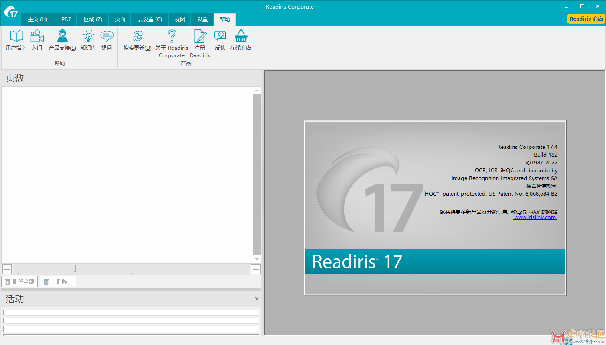
Task: Click 搜索更新 search for updates icon
Action: pyautogui.click(x=137, y=40)
